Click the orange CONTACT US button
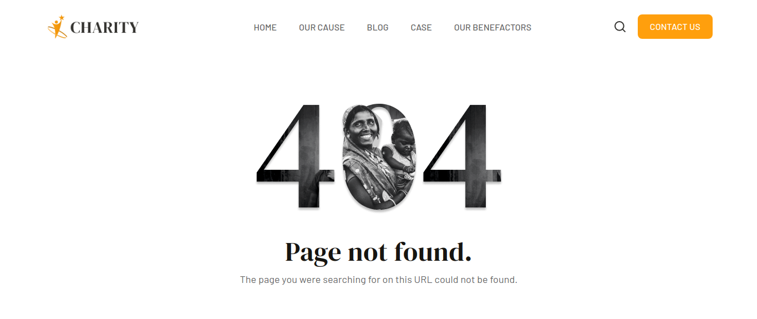This screenshot has height=319, width=757. [x=675, y=27]
